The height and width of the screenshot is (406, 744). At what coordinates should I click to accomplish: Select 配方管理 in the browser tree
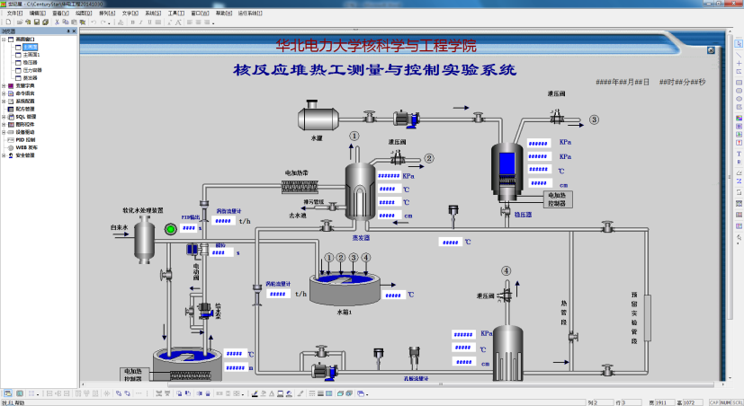click(x=24, y=109)
